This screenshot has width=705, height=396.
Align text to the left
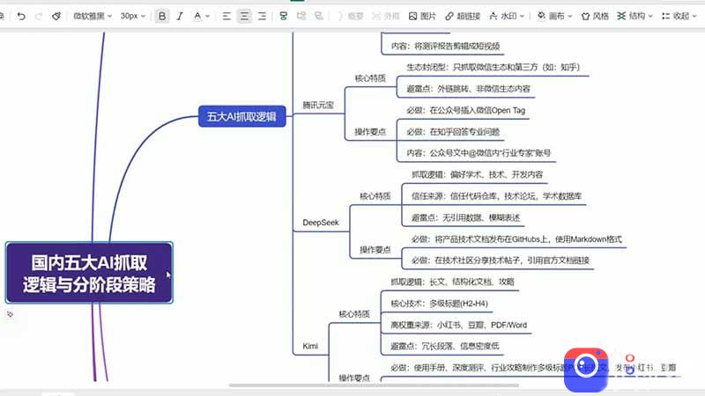(x=226, y=16)
